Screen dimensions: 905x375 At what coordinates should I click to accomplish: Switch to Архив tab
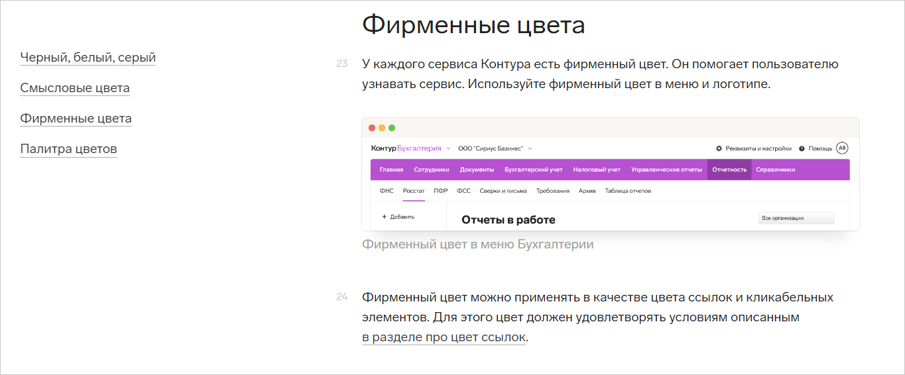click(x=587, y=191)
